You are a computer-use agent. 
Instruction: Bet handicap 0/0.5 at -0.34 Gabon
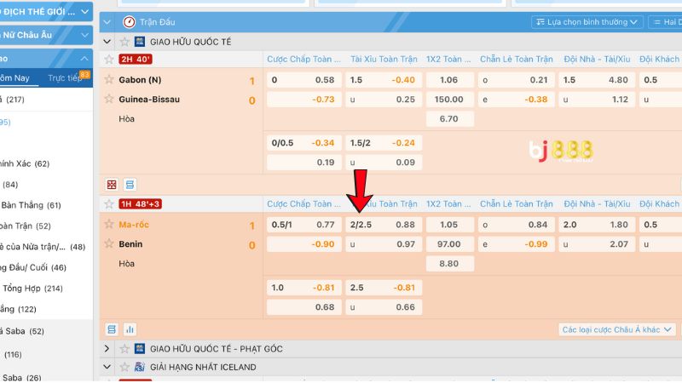pos(304,143)
